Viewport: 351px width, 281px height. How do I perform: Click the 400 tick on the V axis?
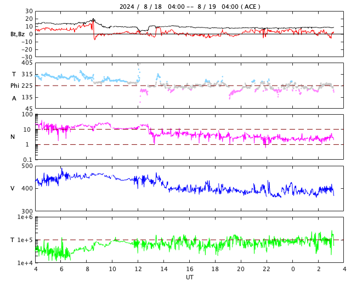click(27, 188)
